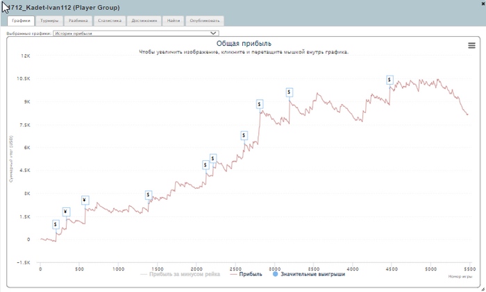Screen dimensions: 486x292
Task: Click the first ¥ marker on the chart
Action: tap(66, 212)
